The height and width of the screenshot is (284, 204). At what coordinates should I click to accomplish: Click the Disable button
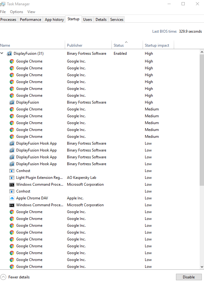point(189,277)
